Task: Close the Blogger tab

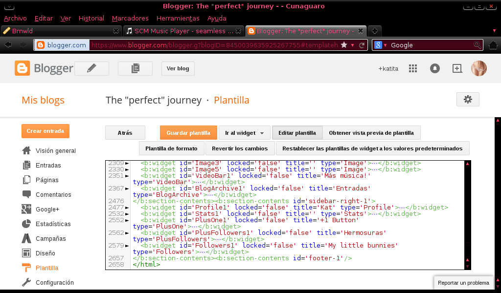Action: (x=361, y=31)
